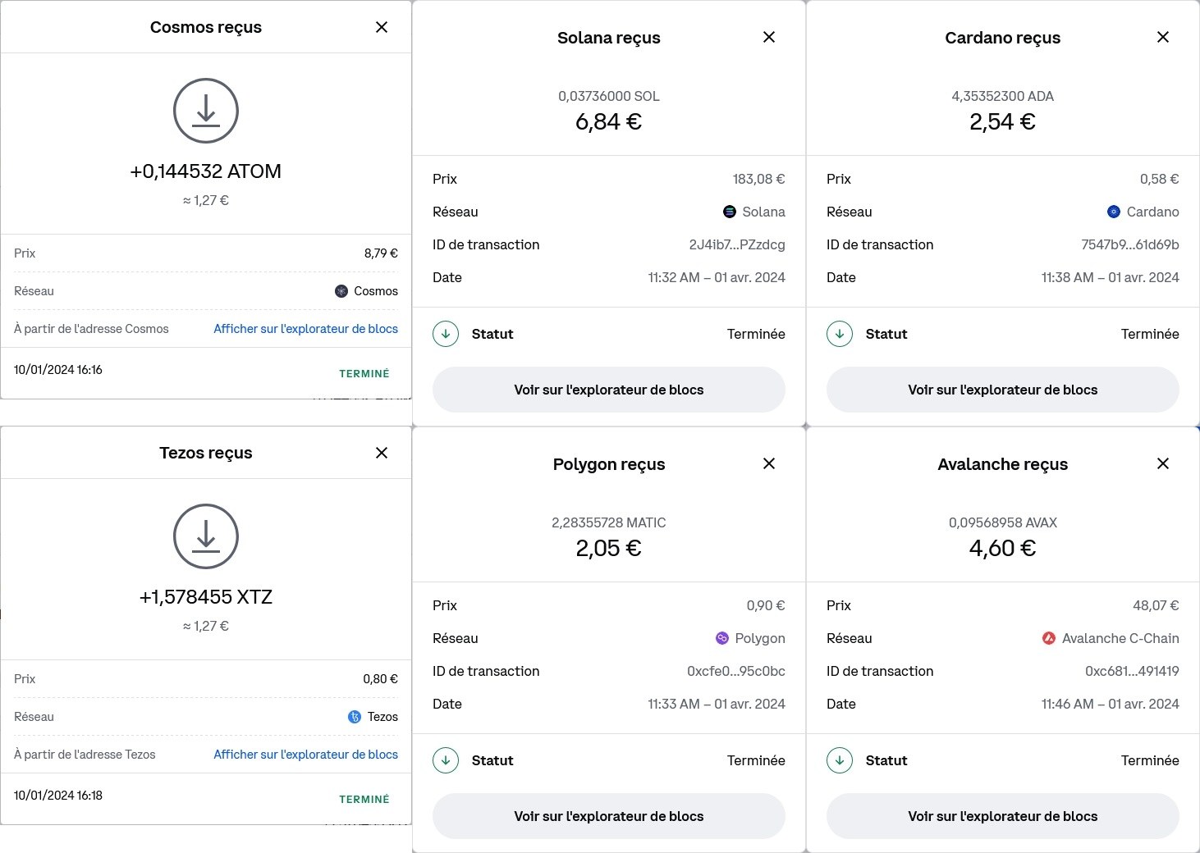Click Polygon date 11:33 AM – 01 avr. 2024
The height and width of the screenshot is (853, 1200).
717,704
